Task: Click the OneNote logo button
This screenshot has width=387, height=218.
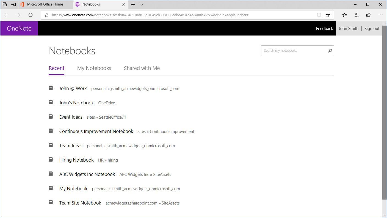Action: (19, 28)
